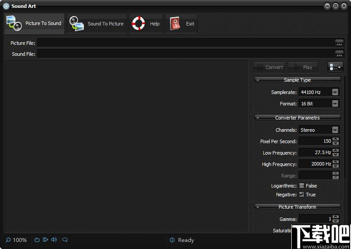Open the Channels Stereo dropdown
The image size is (351, 249).
(335, 130)
